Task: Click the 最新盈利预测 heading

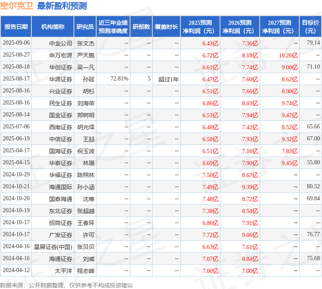Action: coord(62,6)
